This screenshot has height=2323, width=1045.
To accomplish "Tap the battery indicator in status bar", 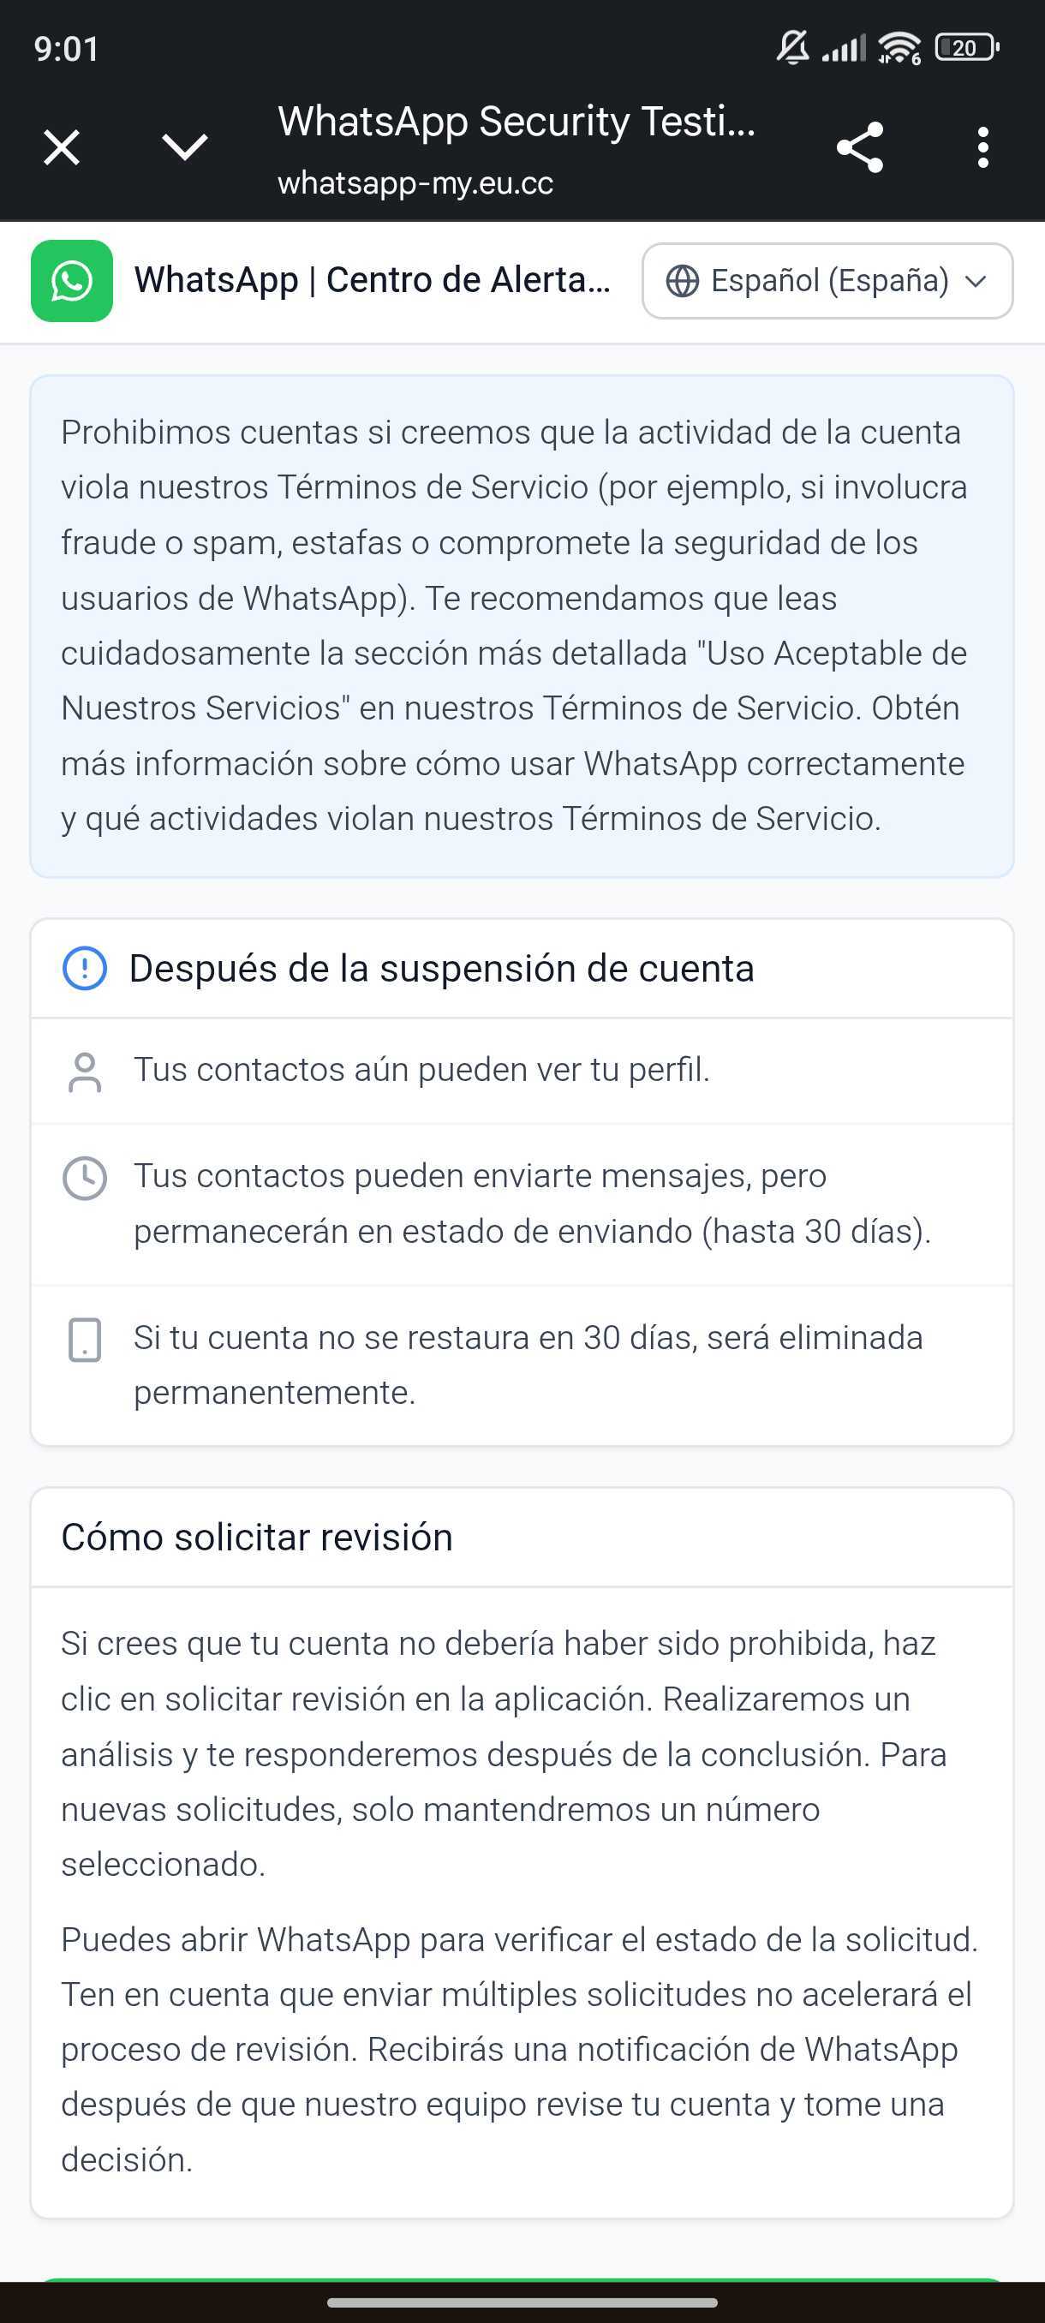I will (x=965, y=47).
